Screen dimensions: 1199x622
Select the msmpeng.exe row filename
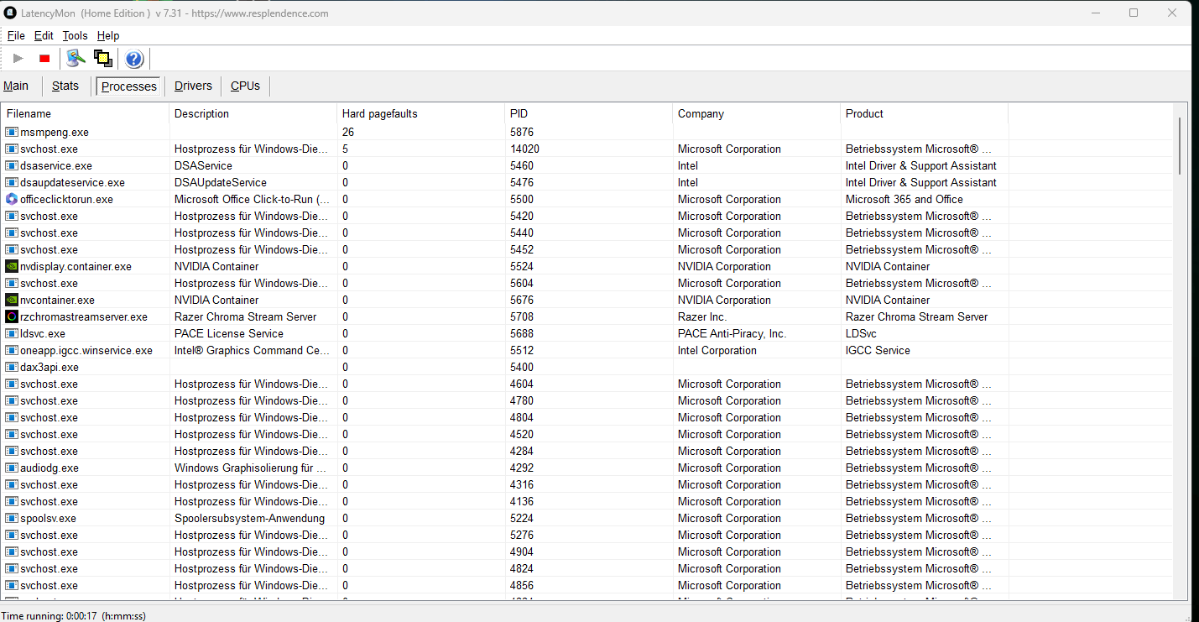click(55, 132)
